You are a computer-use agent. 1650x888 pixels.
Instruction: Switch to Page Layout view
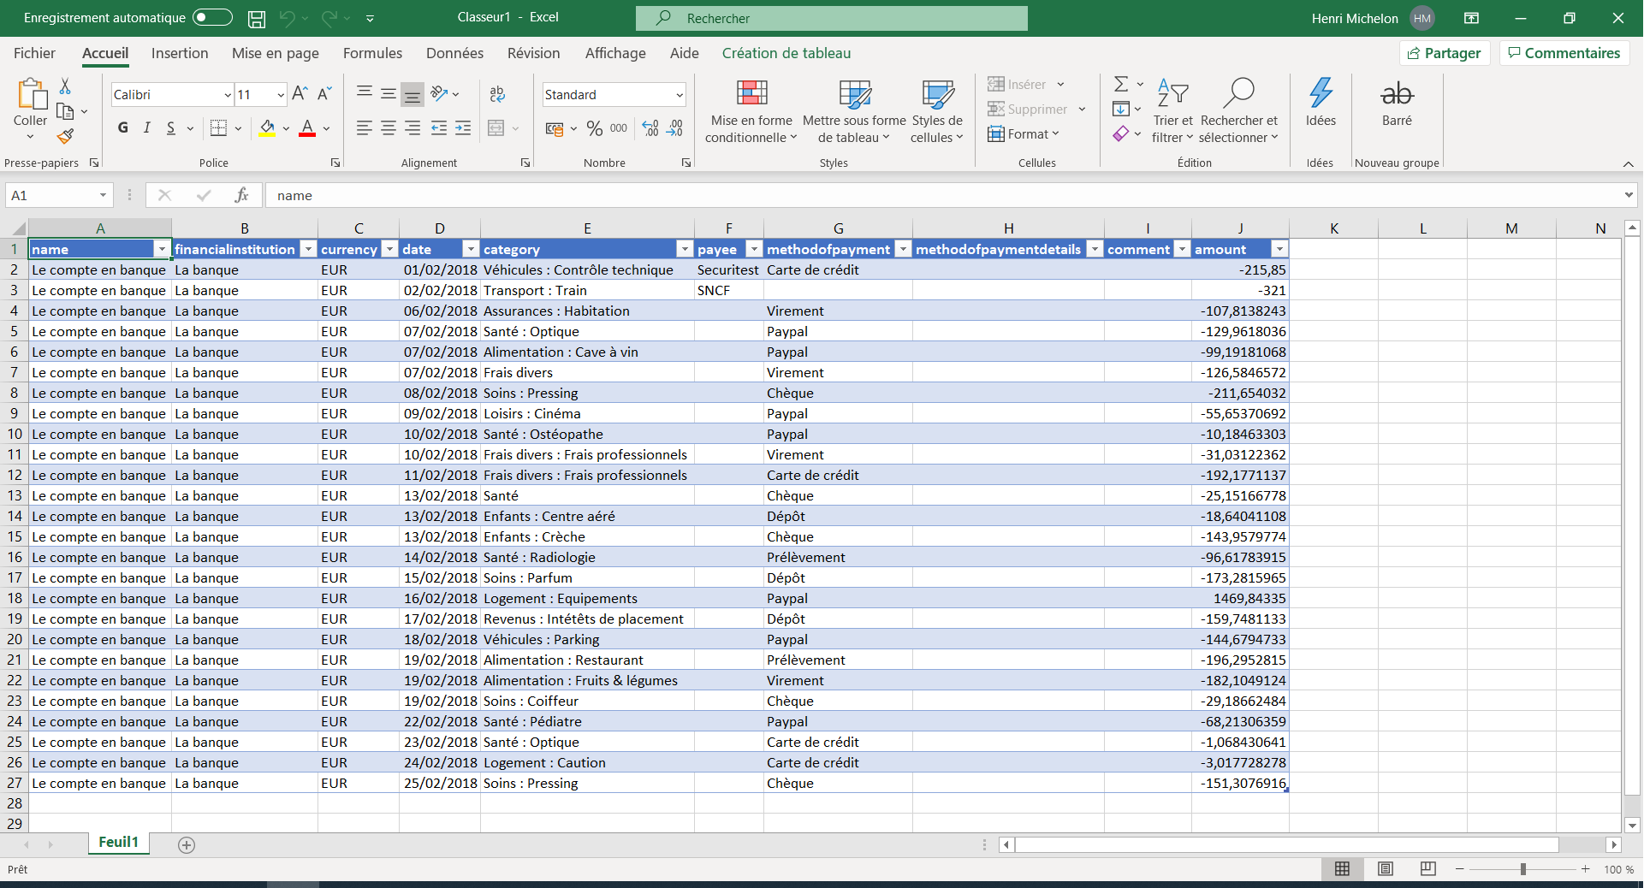[1386, 869]
